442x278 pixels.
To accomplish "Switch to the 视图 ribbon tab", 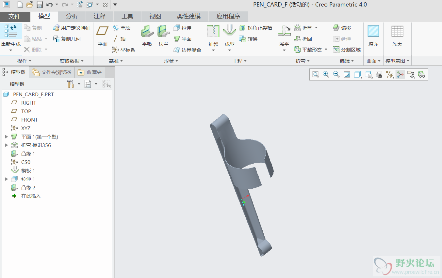I will (x=155, y=16).
